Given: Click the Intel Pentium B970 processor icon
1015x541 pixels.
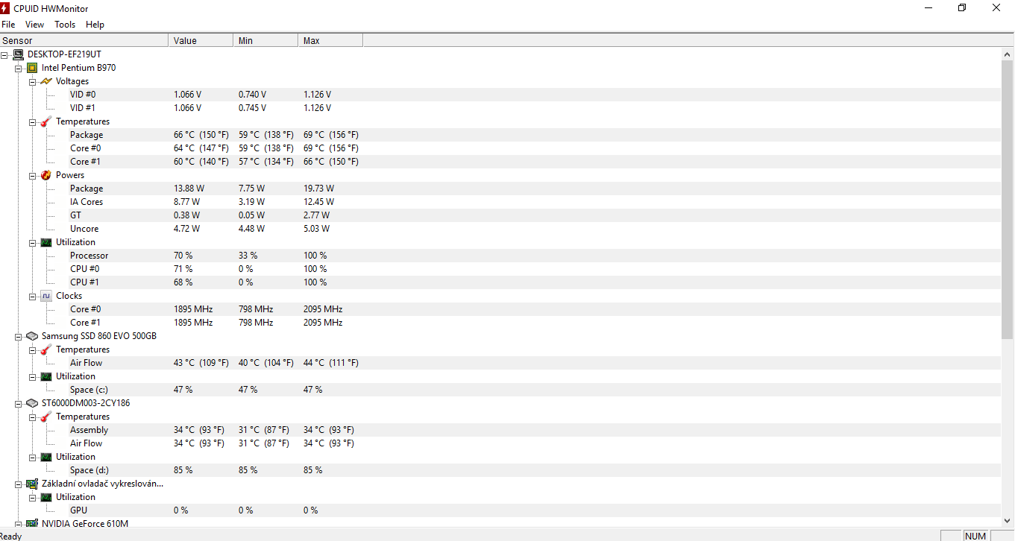Looking at the screenshot, I should tap(32, 68).
